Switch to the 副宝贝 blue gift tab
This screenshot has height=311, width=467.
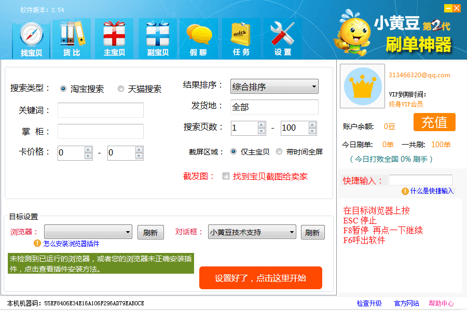(x=158, y=39)
